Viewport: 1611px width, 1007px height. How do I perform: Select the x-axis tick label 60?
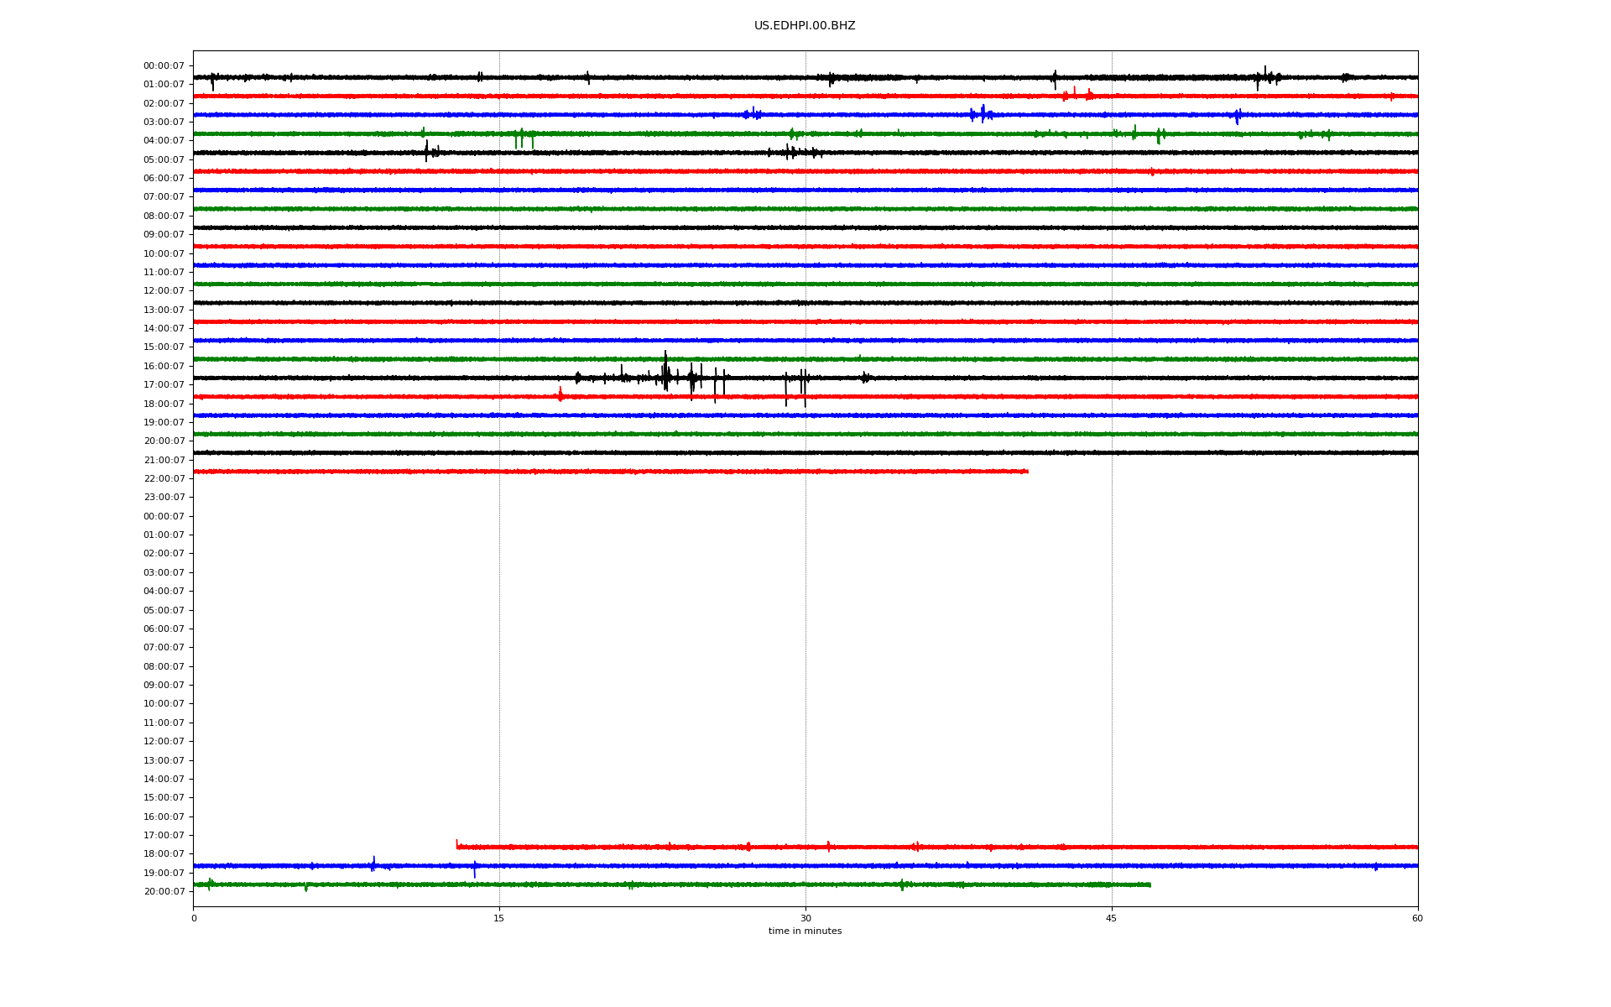pyautogui.click(x=1417, y=918)
